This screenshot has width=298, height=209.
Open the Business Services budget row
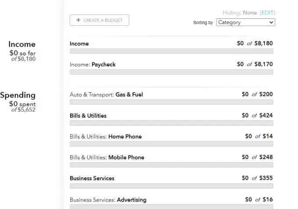pyautogui.click(x=171, y=182)
